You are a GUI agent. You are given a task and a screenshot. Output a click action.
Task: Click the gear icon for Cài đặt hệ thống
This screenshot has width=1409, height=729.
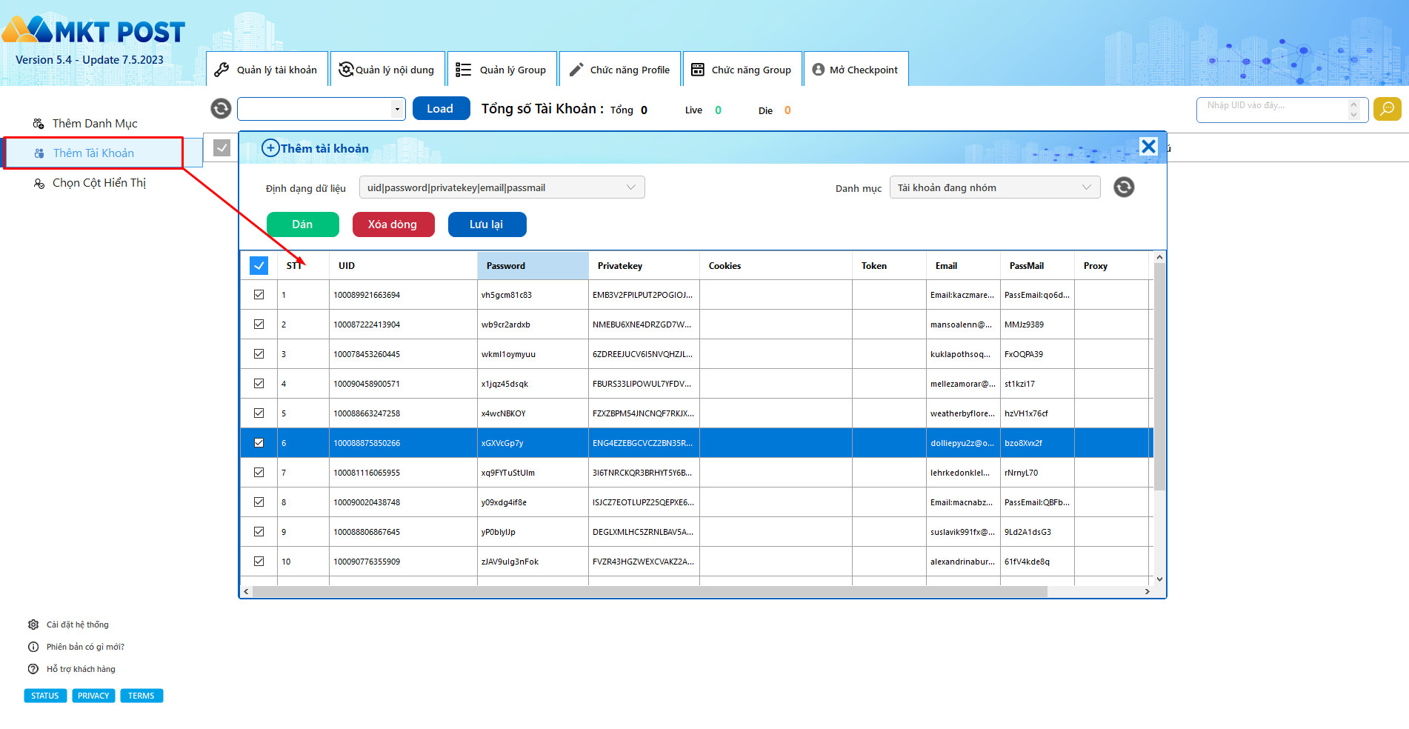(33, 625)
